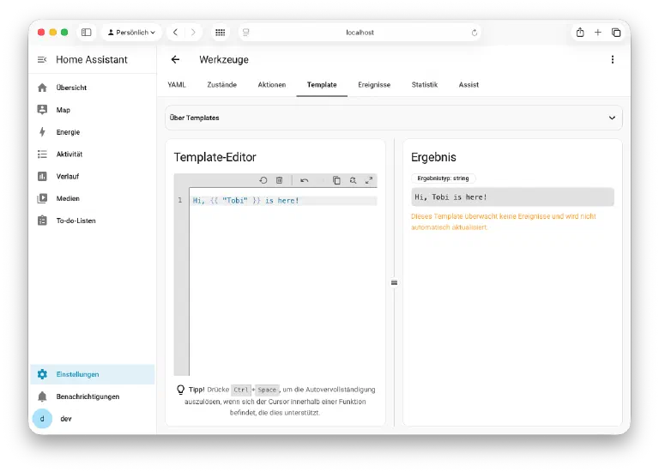Focus the localhost address bar
Viewport: 659px width, 472px height.
360,33
